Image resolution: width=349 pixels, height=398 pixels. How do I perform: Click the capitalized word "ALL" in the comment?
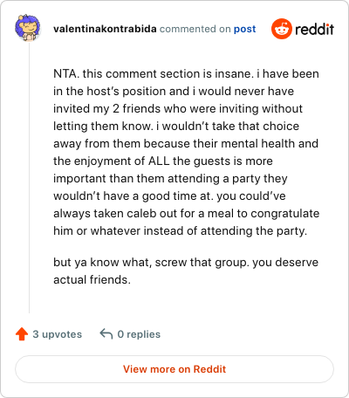[x=159, y=161]
